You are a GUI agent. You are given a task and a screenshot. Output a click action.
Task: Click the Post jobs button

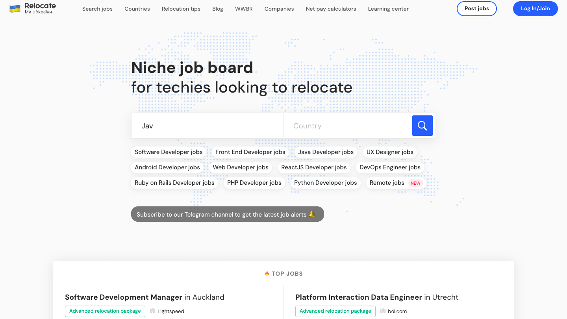click(x=476, y=8)
